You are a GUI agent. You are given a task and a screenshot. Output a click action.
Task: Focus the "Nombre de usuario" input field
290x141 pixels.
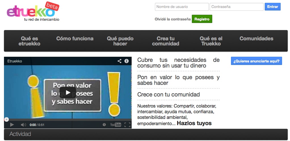[x=182, y=7]
